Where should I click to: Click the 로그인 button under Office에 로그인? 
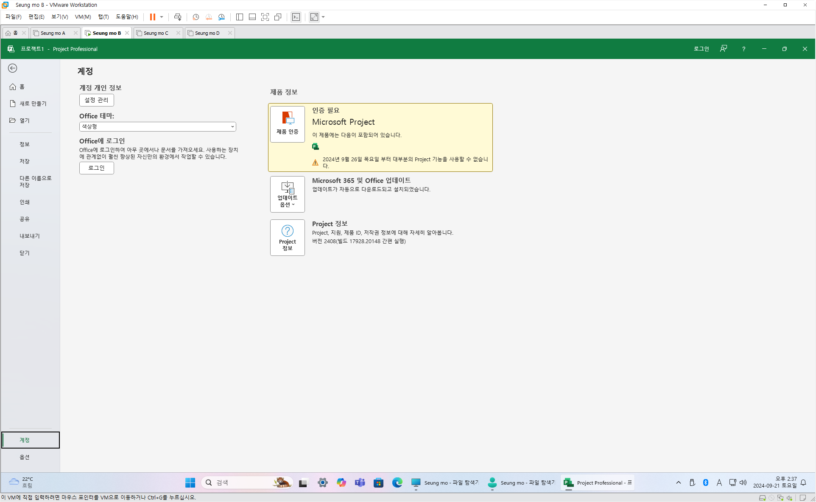click(x=96, y=168)
